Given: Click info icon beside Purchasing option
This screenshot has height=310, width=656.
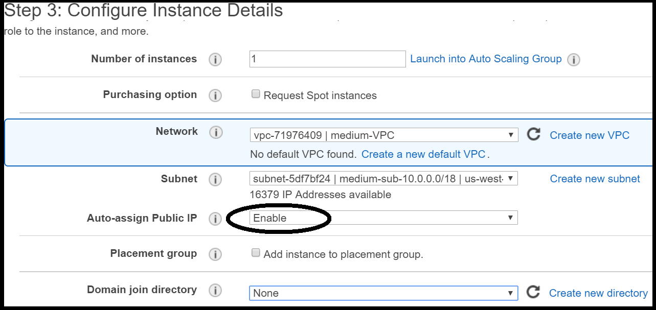Looking at the screenshot, I should [x=215, y=96].
